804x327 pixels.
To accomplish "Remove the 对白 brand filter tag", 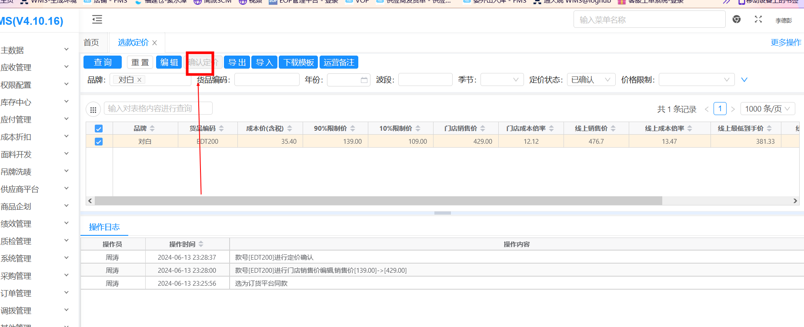I will pyautogui.click(x=140, y=80).
